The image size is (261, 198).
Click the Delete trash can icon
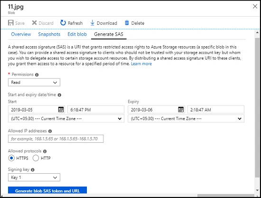click(127, 23)
